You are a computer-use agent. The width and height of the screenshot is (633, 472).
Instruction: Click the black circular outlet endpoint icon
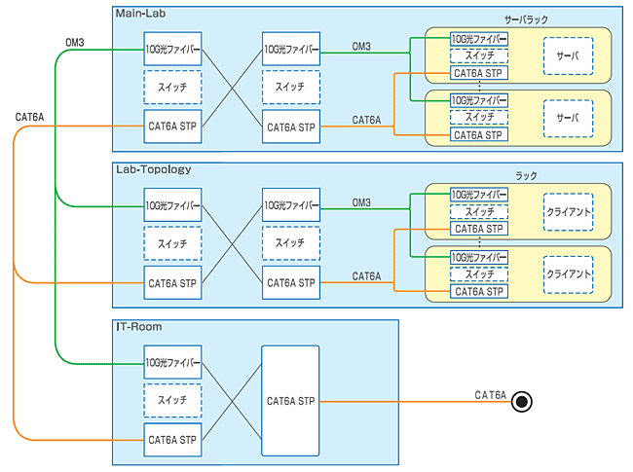click(x=522, y=401)
